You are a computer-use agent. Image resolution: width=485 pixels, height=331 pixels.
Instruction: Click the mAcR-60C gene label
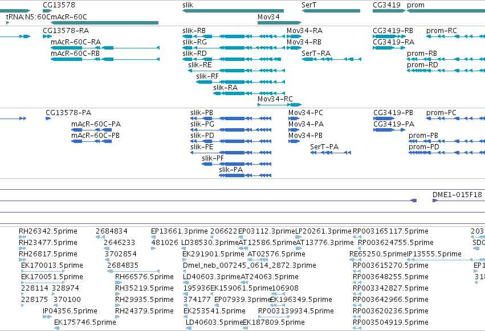pos(68,17)
